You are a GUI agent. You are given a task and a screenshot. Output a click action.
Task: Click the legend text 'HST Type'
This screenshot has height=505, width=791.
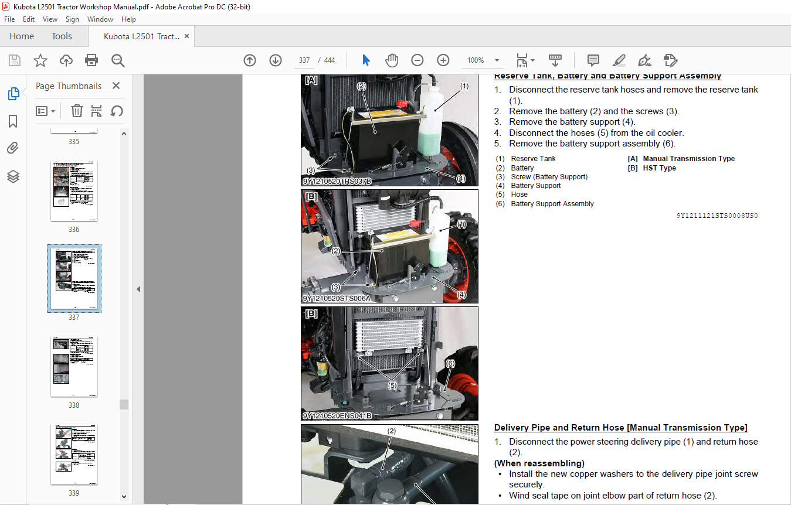(660, 168)
